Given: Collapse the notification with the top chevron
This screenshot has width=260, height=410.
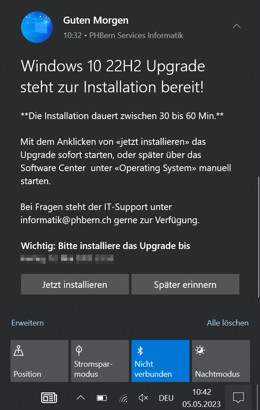Looking at the screenshot, I should click(237, 26).
